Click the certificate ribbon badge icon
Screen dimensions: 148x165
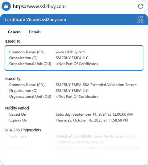pos(140,19)
